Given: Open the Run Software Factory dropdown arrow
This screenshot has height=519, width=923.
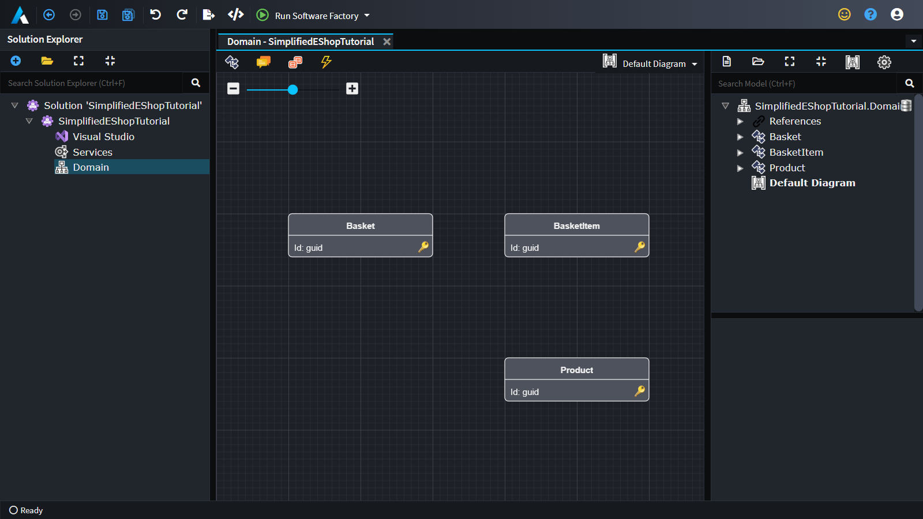Looking at the screenshot, I should [367, 16].
